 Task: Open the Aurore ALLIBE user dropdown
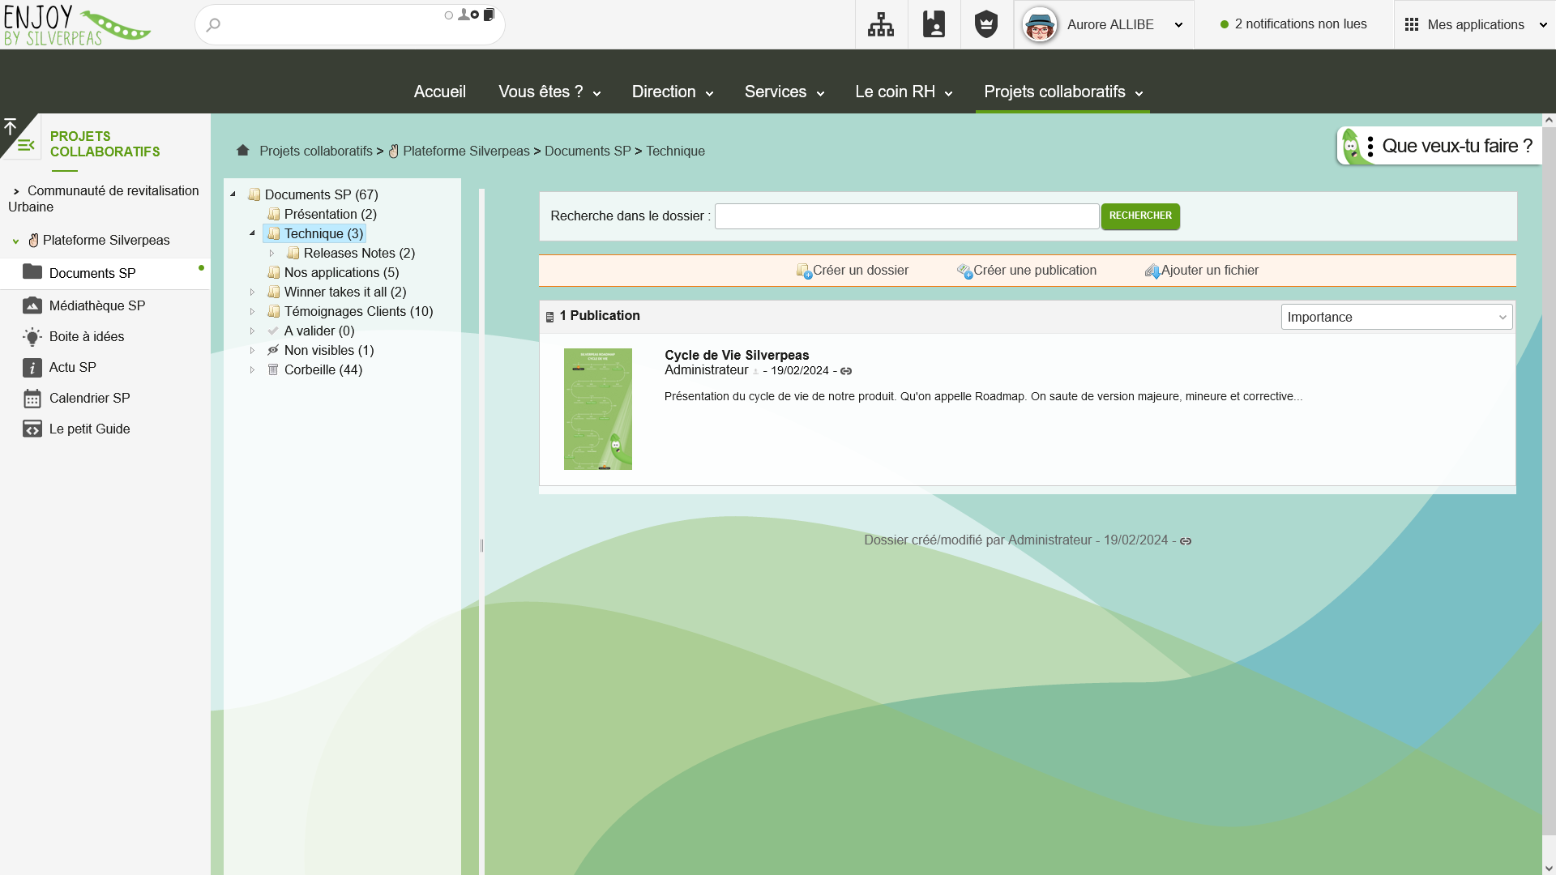tap(1179, 25)
